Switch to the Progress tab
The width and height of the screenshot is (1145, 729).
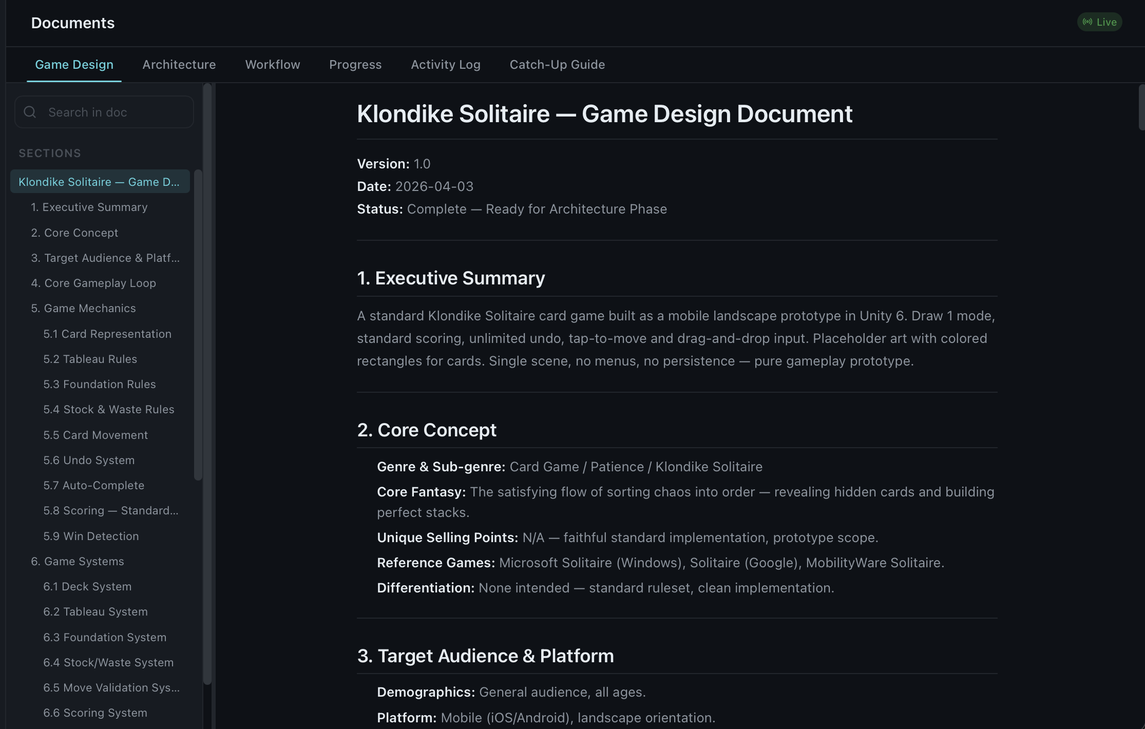pos(355,65)
